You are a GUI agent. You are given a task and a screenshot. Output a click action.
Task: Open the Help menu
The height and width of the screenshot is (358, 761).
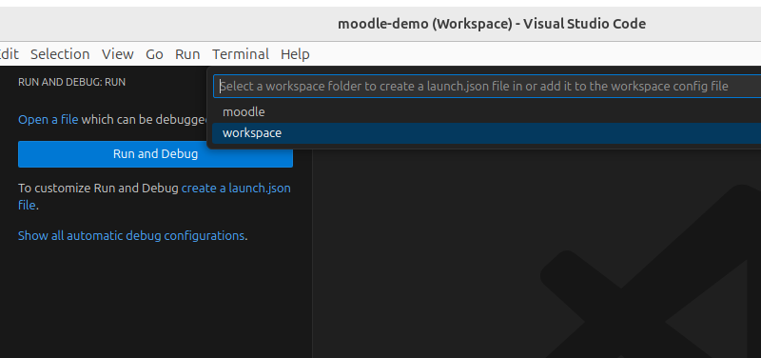pos(295,54)
